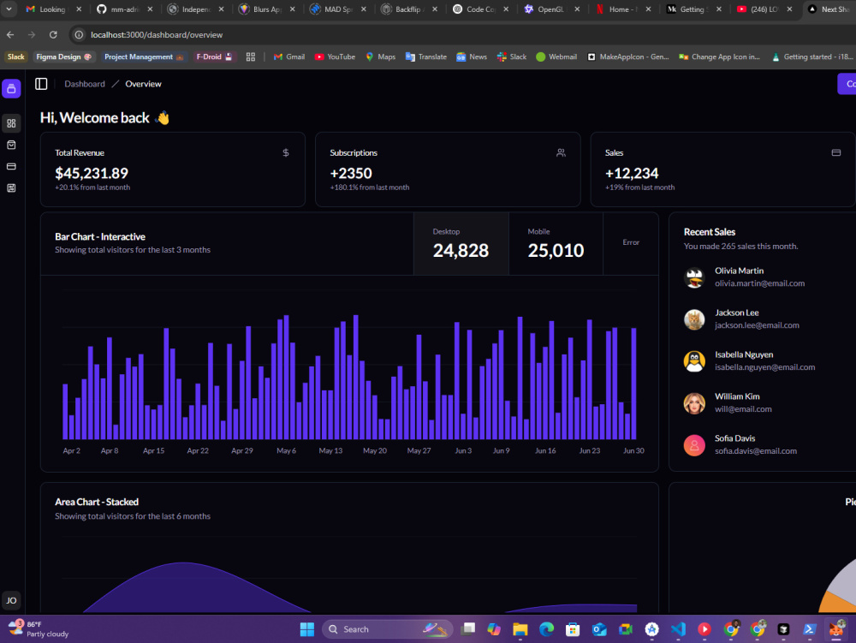
Task: Toggle the sidebar collapse panel icon
Action: (41, 84)
